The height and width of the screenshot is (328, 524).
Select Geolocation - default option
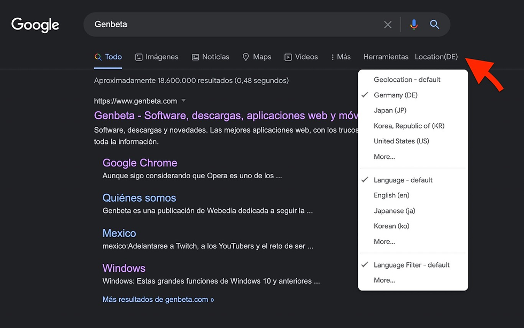[x=407, y=80]
